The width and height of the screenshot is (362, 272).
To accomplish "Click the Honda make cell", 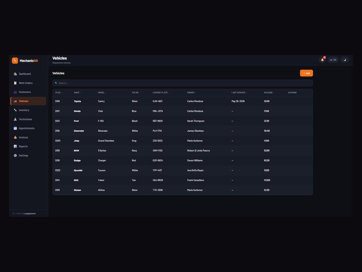I will 77,111.
